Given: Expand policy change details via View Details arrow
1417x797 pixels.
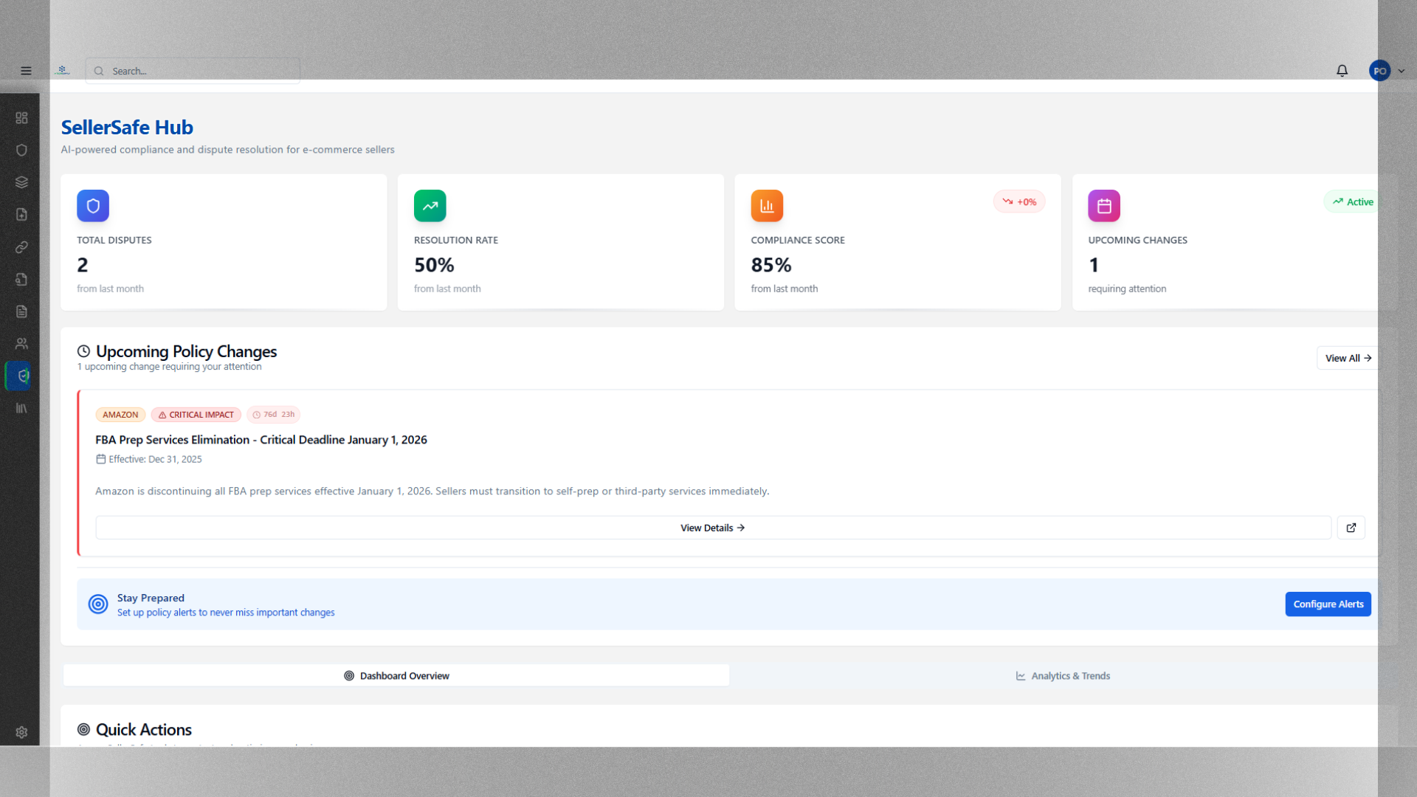Looking at the screenshot, I should pos(711,527).
